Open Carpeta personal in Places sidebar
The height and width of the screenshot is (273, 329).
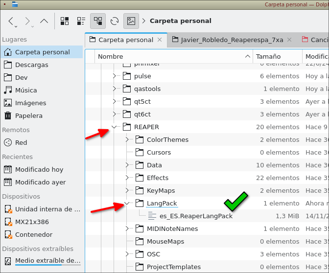[x=42, y=52]
